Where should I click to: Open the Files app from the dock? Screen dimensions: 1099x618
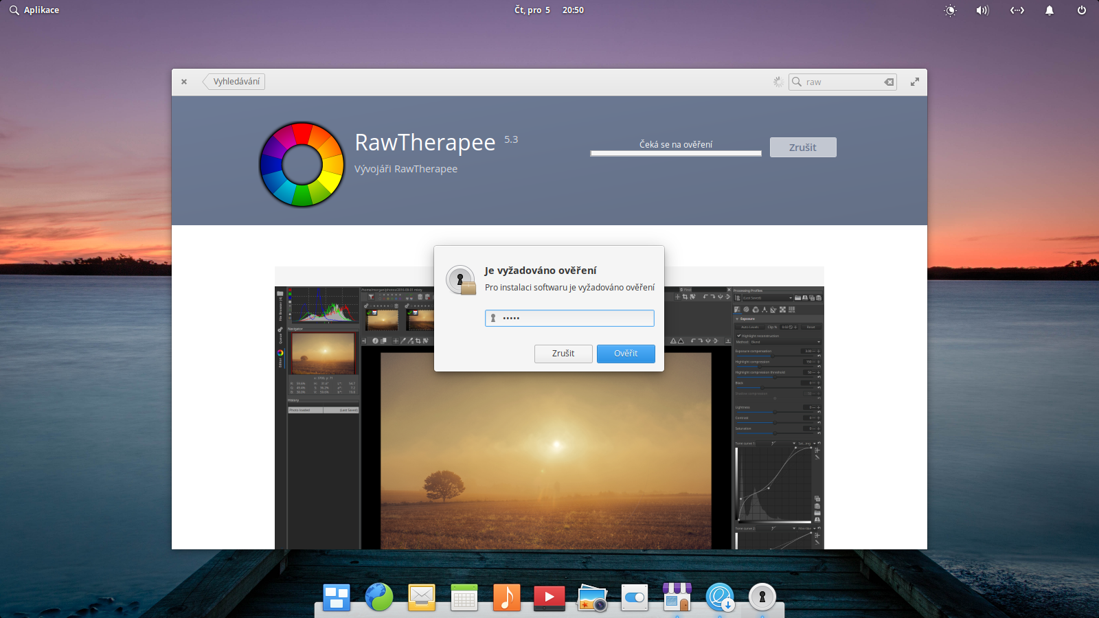click(336, 597)
